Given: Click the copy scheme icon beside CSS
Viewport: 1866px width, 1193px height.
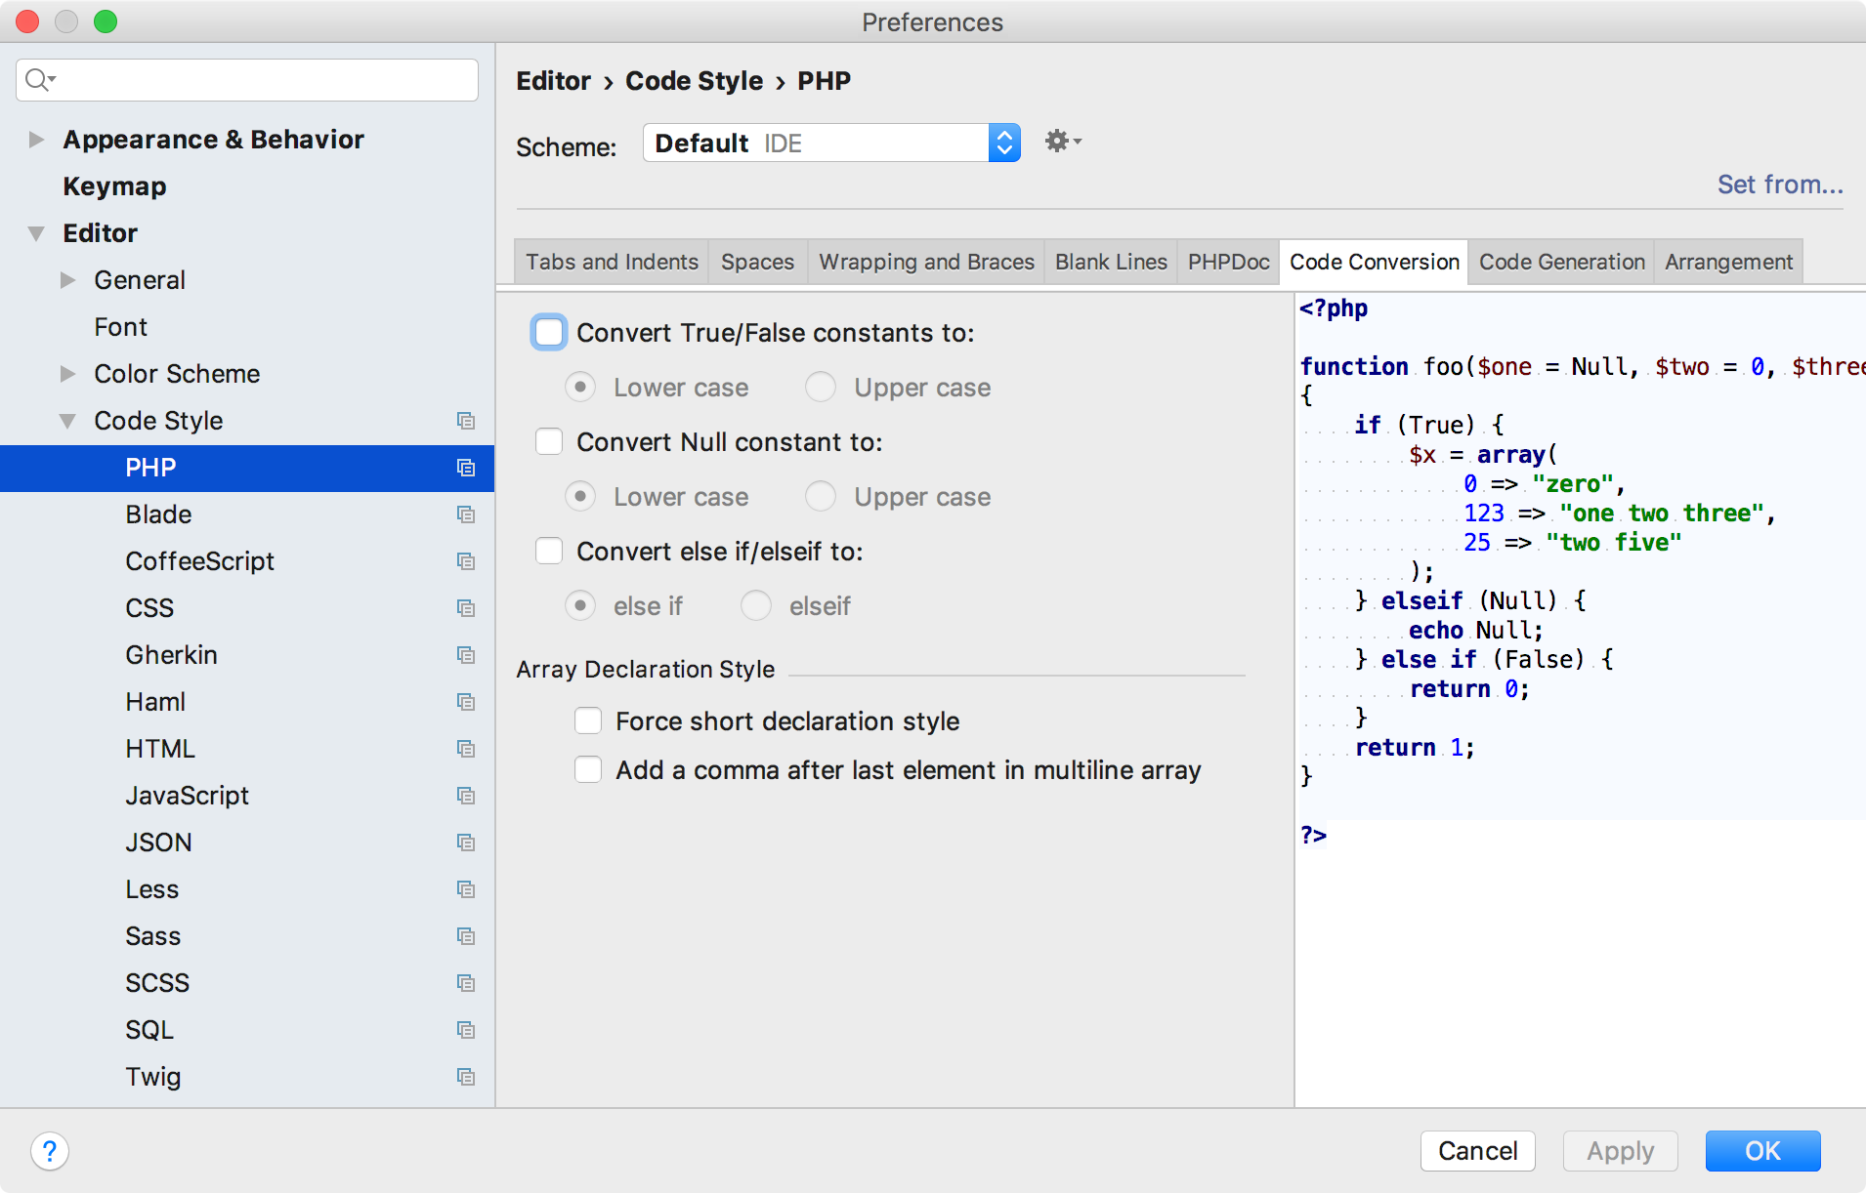Looking at the screenshot, I should coord(467,608).
